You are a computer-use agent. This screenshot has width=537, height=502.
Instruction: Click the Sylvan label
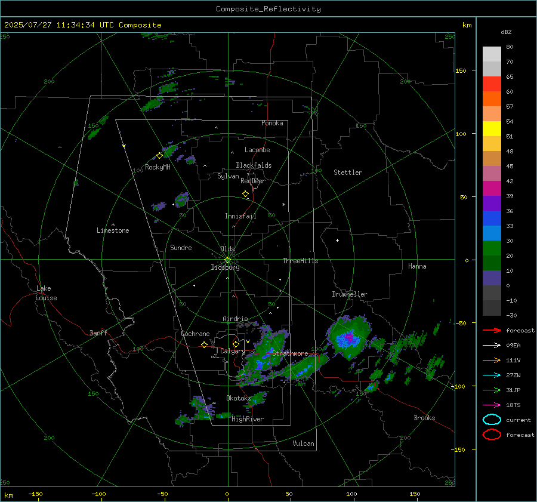point(228,177)
